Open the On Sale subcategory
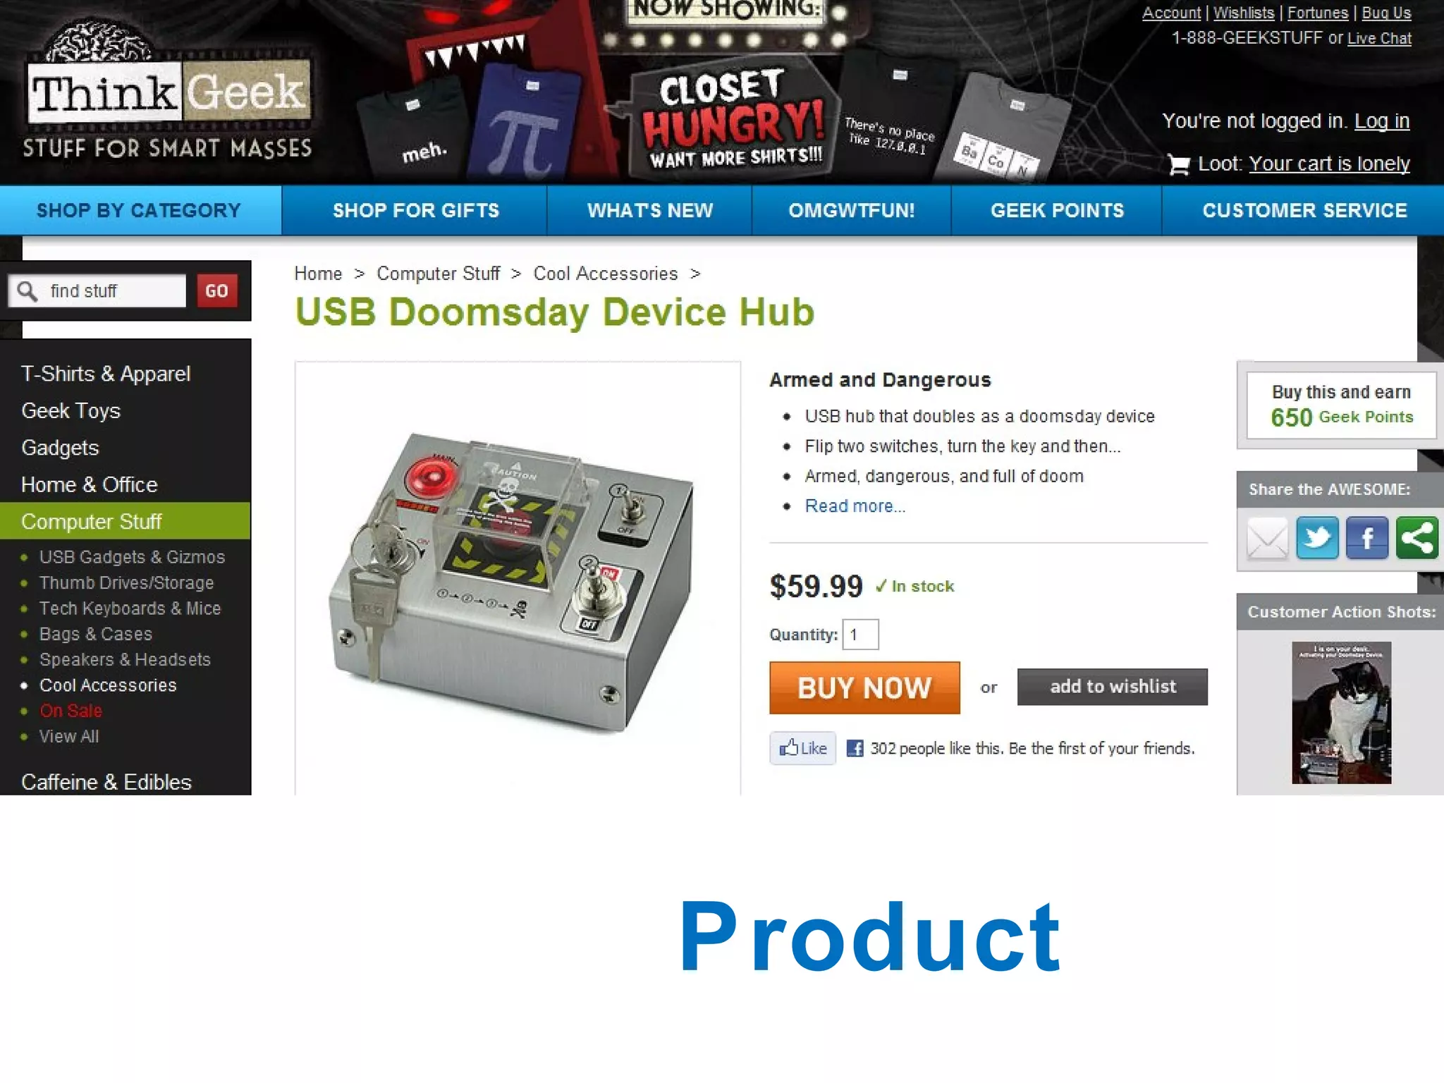 point(71,711)
